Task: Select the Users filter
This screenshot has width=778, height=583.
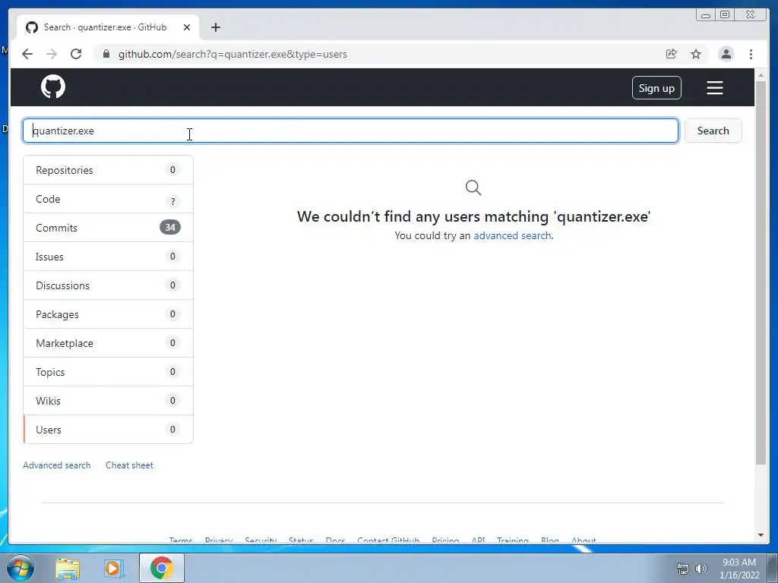Action: click(x=108, y=430)
